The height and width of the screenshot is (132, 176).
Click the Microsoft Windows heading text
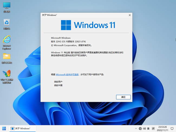(x=61, y=38)
